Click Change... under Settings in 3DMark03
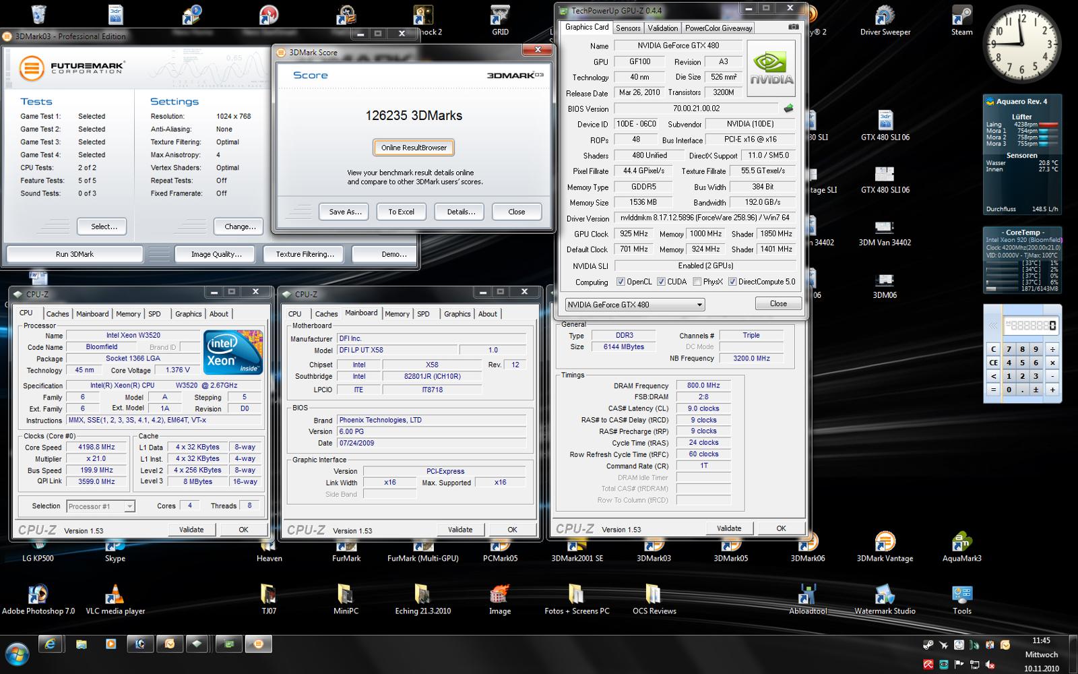The image size is (1078, 674). (240, 226)
